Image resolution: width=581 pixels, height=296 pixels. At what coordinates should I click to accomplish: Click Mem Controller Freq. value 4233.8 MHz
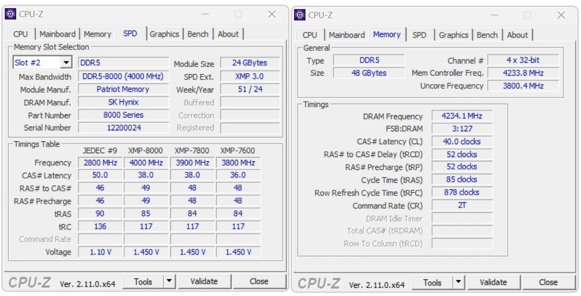pos(523,73)
